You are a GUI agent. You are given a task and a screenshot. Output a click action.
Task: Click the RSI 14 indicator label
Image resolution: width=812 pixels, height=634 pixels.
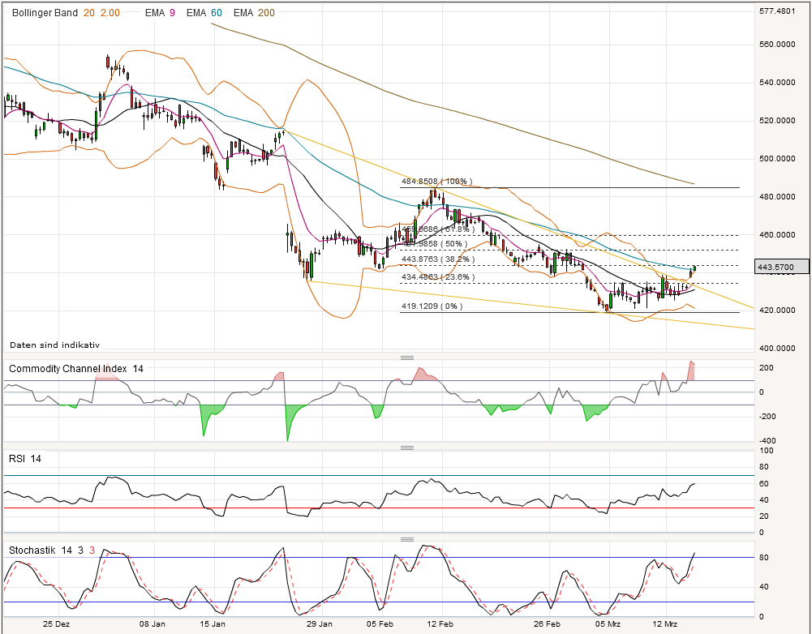coord(25,459)
